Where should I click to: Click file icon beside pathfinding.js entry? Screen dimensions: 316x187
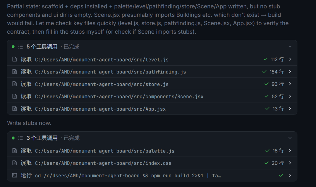point(15,72)
